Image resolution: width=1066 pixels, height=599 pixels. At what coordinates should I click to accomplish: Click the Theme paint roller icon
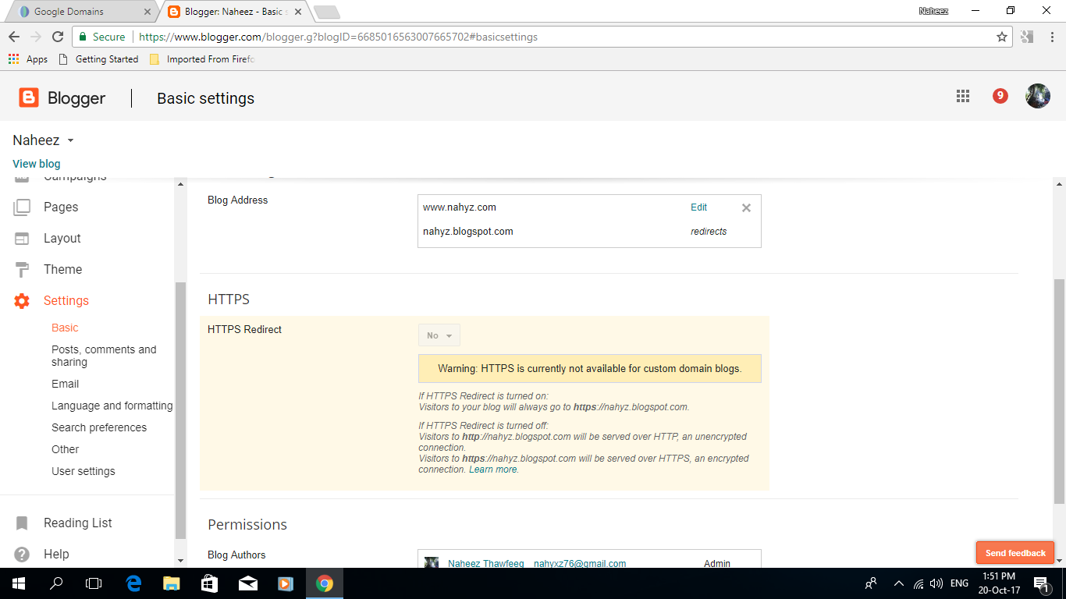coord(22,269)
